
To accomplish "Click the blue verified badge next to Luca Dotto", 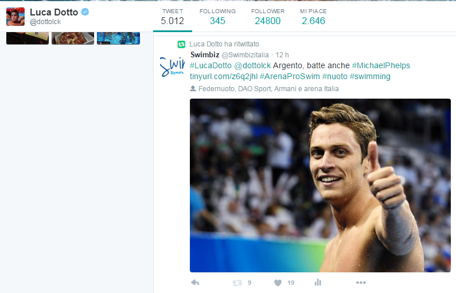I will click(85, 12).
